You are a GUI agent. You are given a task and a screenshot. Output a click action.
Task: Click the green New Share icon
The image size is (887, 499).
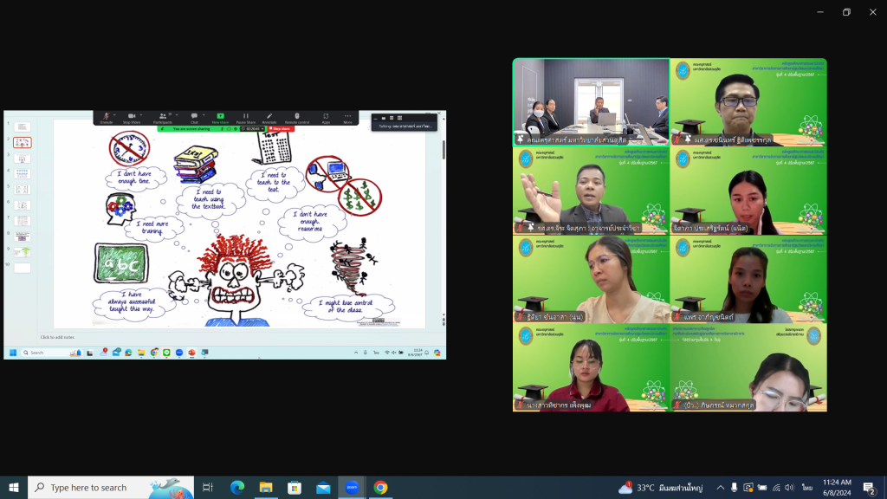point(220,116)
